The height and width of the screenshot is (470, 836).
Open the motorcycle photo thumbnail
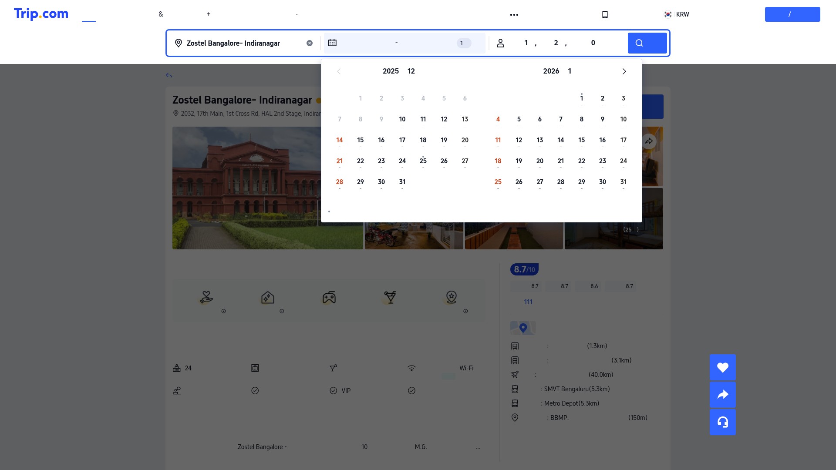[414, 236]
